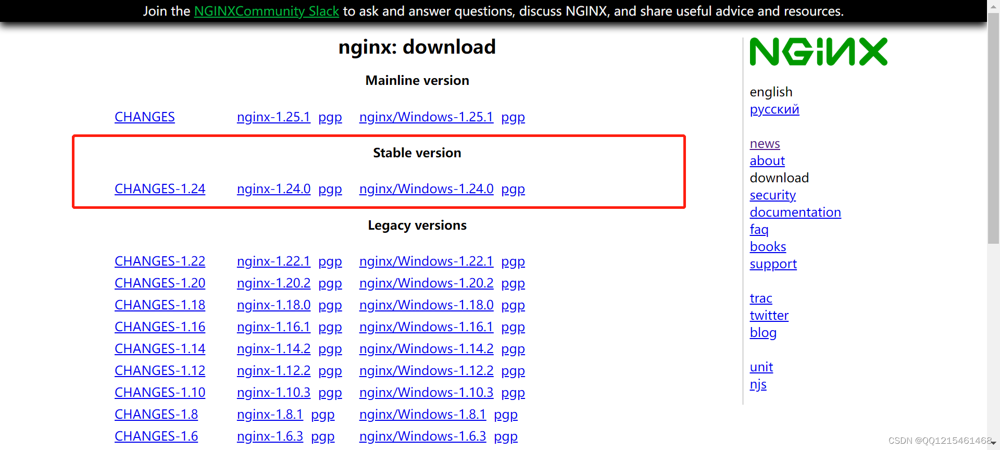Open the njs project link
This screenshot has width=1000, height=450.
pyautogui.click(x=758, y=384)
